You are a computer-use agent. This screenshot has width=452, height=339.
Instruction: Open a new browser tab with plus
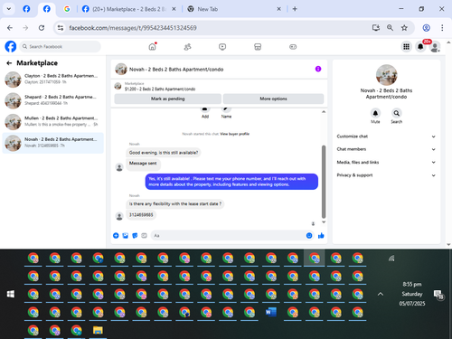coord(295,9)
